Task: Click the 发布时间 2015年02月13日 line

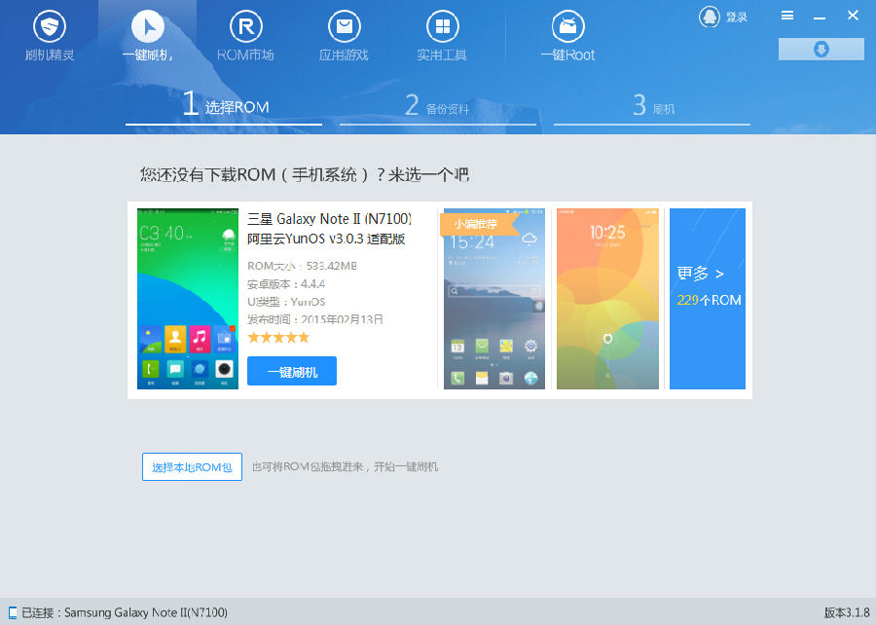Action: (315, 319)
